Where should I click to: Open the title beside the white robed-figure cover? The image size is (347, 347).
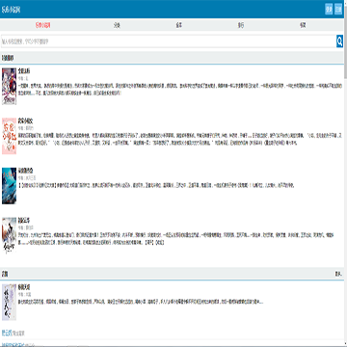(x=24, y=221)
